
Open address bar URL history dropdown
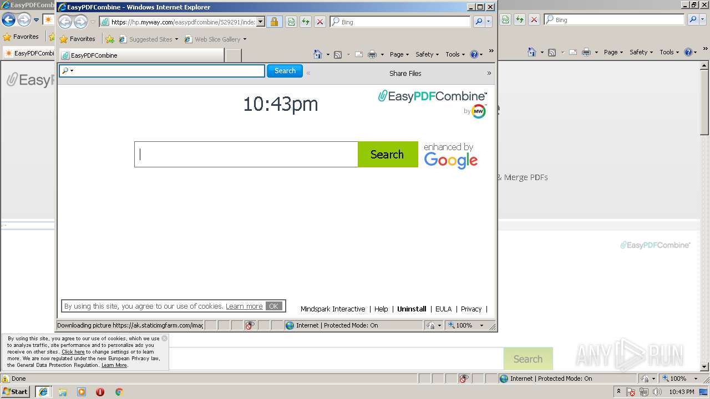coord(261,22)
